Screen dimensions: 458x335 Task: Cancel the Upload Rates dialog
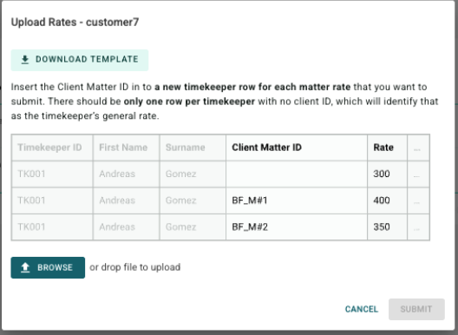tap(362, 309)
